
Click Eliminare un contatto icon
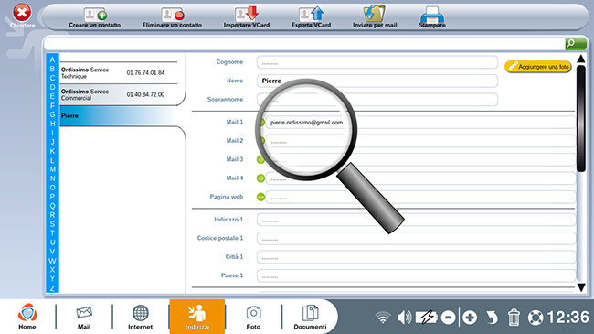pyautogui.click(x=172, y=15)
